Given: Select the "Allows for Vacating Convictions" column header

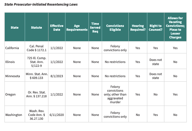Looking at the screenshot, I should 175,28.
